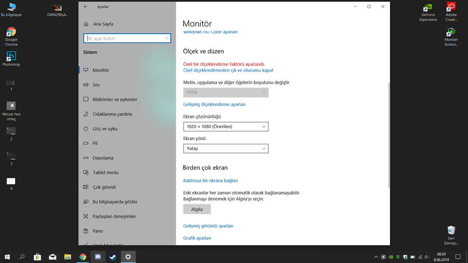Screen dimensions: 468x263
Task: Open Paylaşılan deneyimler icon
Action: coord(86,216)
